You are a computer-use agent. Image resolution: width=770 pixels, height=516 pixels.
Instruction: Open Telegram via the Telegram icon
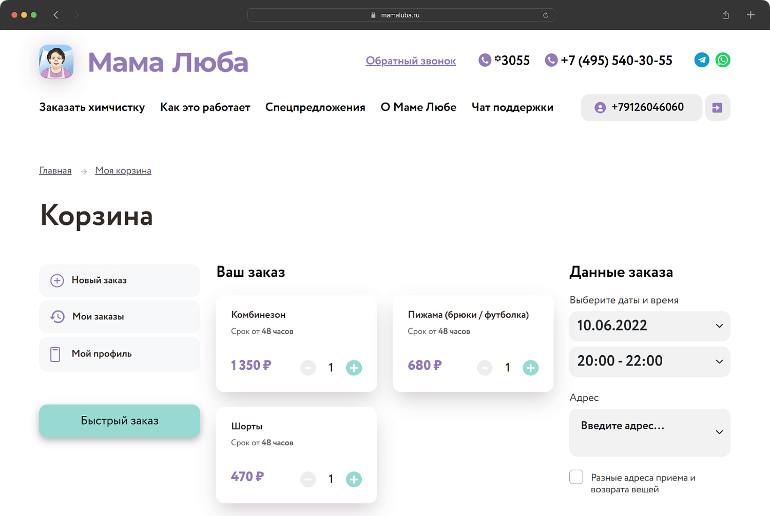(x=702, y=60)
